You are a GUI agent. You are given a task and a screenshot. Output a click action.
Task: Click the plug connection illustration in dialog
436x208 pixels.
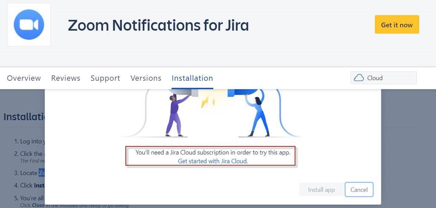[x=213, y=113]
